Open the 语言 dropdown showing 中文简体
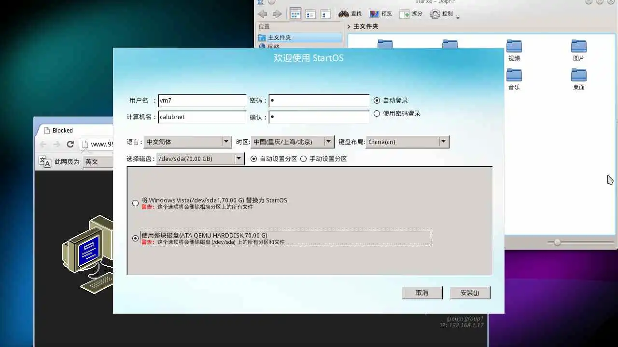Image resolution: width=618 pixels, height=347 pixels. pyautogui.click(x=188, y=142)
